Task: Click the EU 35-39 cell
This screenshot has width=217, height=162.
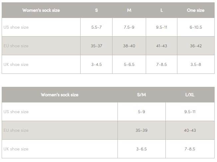Action: coord(141,130)
